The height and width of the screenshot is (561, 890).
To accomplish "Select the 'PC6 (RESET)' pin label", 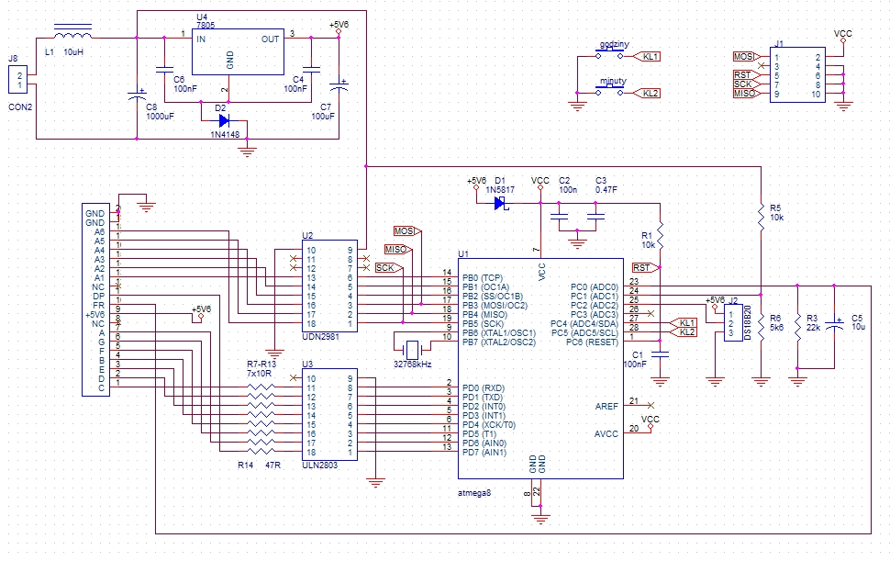I will click(592, 342).
